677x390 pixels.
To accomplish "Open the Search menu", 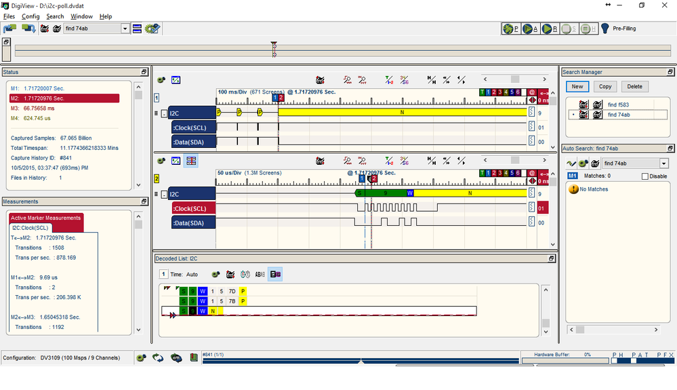I will 55,16.
